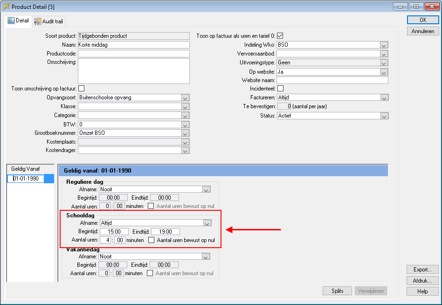Switch to the Audit trail tab
Screen dimensions: 442x305
(x=49, y=21)
